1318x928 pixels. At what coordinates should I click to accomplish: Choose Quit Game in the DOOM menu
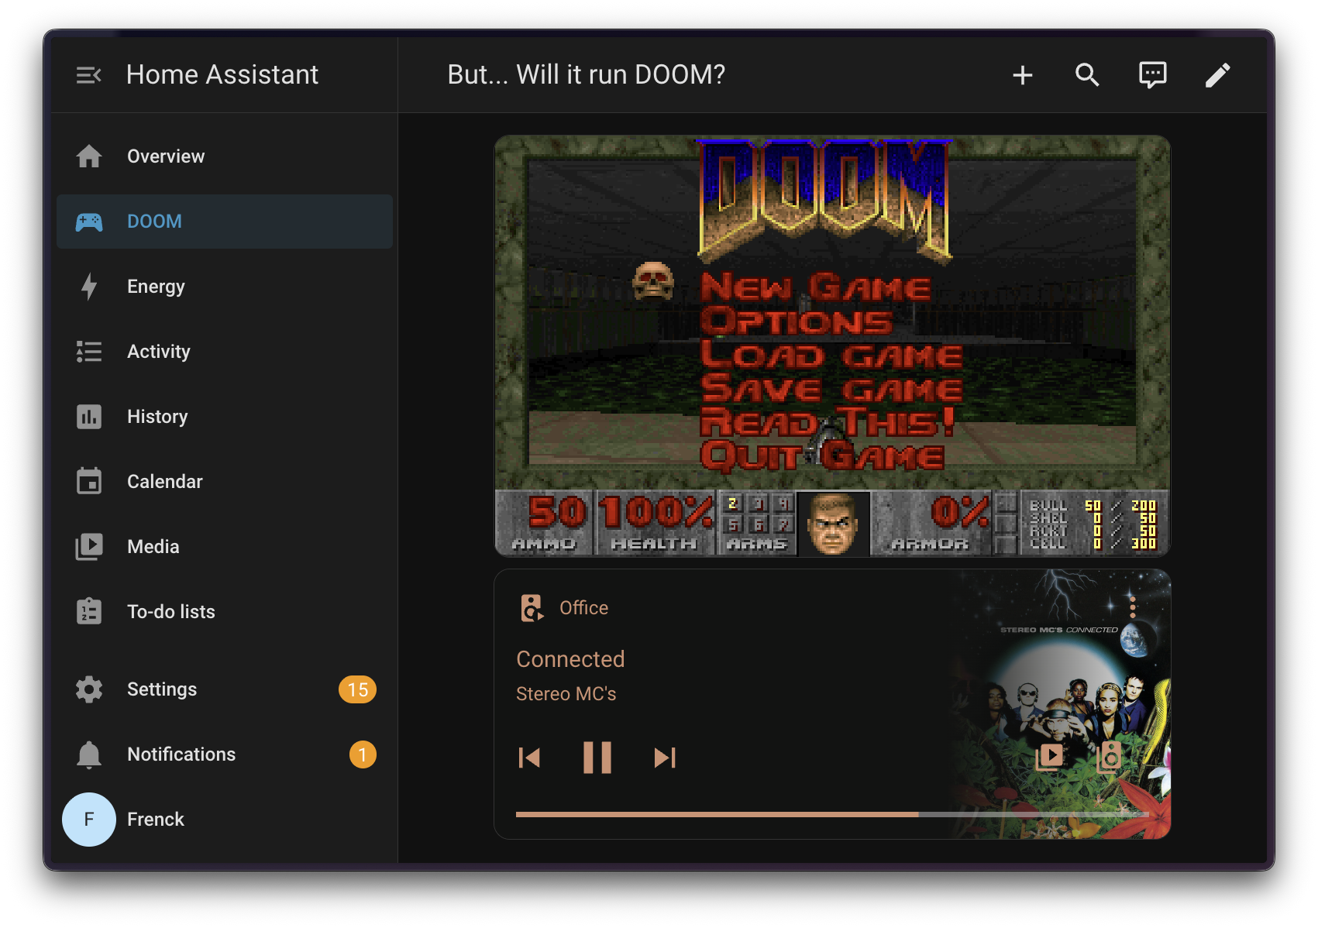click(x=822, y=455)
